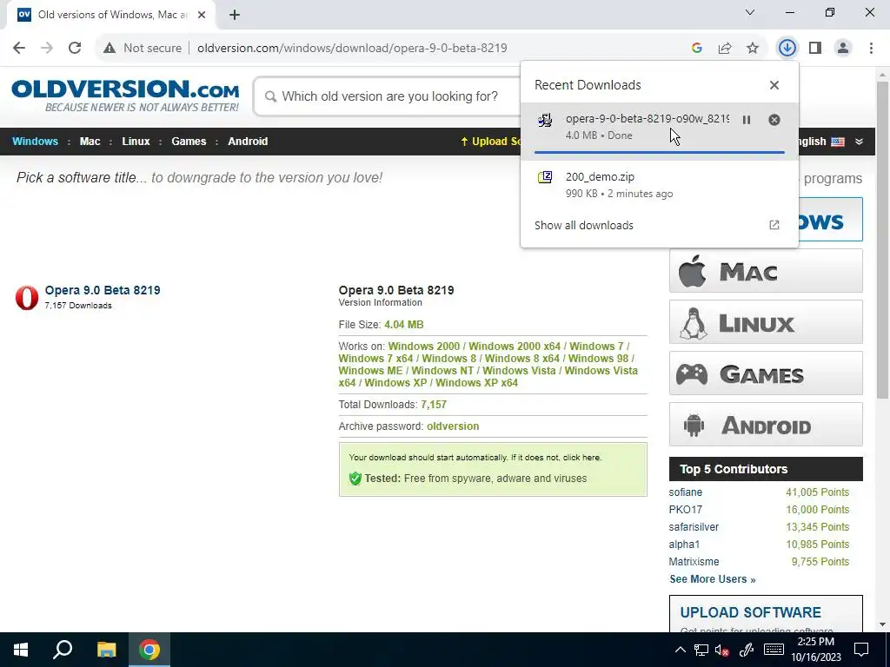This screenshot has width=890, height=667.
Task: Reload the current page
Action: 75,49
